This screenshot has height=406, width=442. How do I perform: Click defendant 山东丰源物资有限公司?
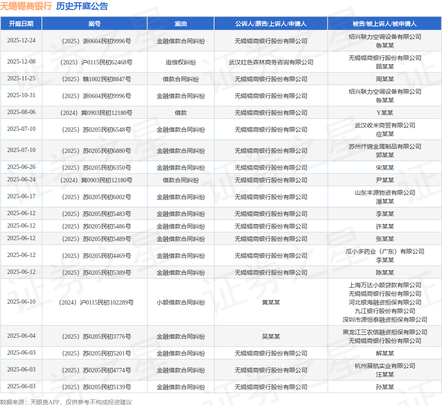click(385, 193)
